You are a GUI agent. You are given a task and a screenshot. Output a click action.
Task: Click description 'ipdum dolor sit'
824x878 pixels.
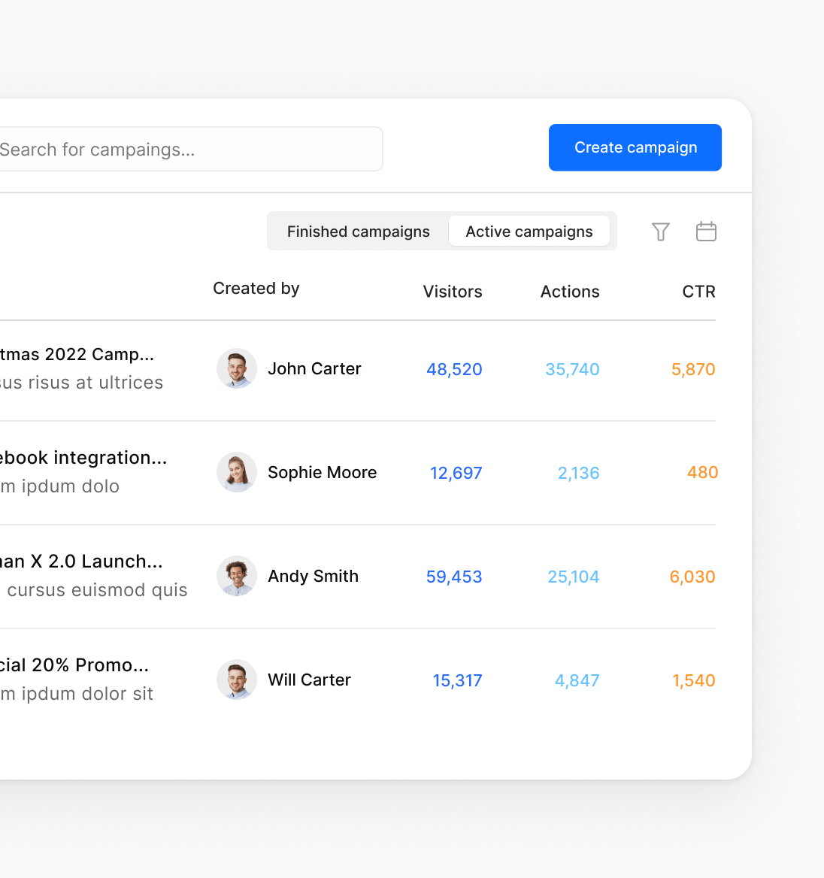click(87, 693)
